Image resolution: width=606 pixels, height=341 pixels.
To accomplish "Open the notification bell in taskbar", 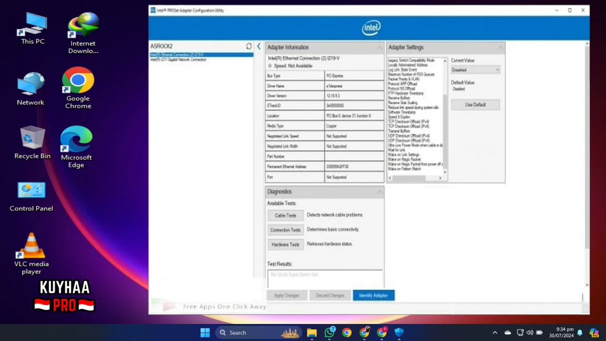I will coord(579,332).
